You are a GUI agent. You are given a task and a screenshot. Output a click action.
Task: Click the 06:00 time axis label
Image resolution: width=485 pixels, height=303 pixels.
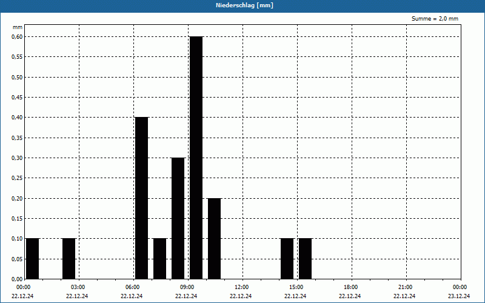[x=132, y=287]
